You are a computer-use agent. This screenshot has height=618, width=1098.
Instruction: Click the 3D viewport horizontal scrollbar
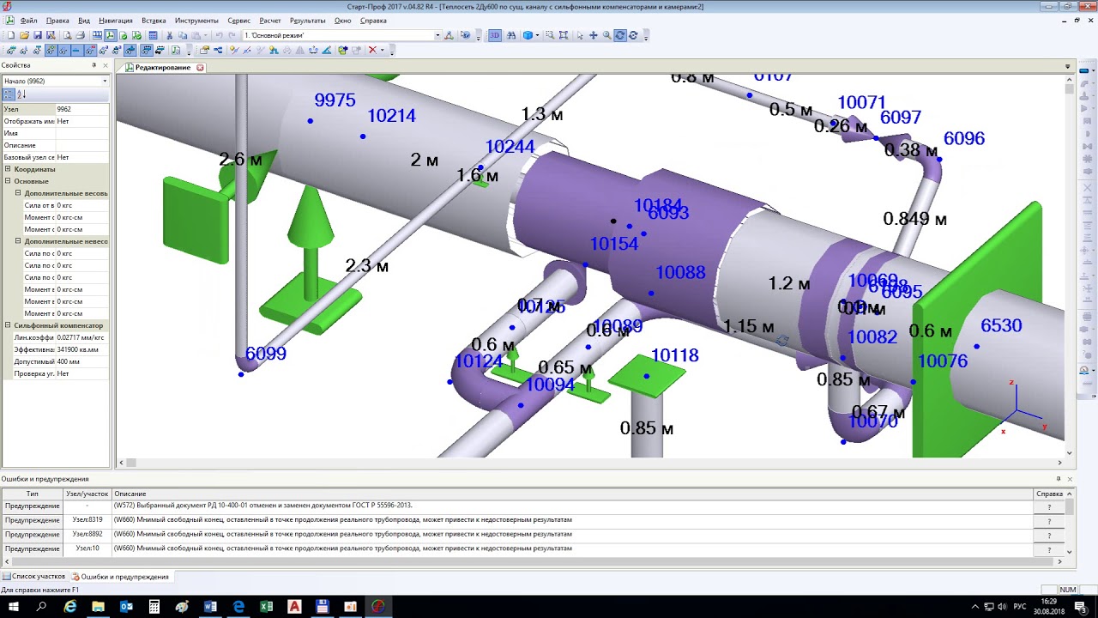coord(590,463)
